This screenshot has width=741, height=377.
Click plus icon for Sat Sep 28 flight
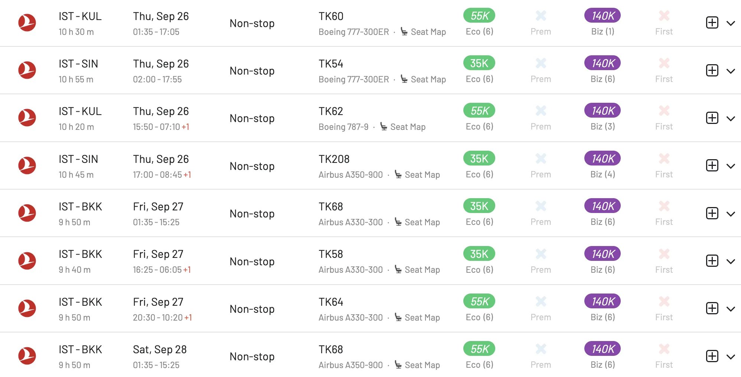click(712, 356)
